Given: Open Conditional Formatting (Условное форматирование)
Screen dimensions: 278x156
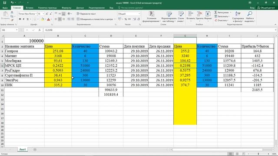Looking at the screenshot, I should [x=152, y=16].
